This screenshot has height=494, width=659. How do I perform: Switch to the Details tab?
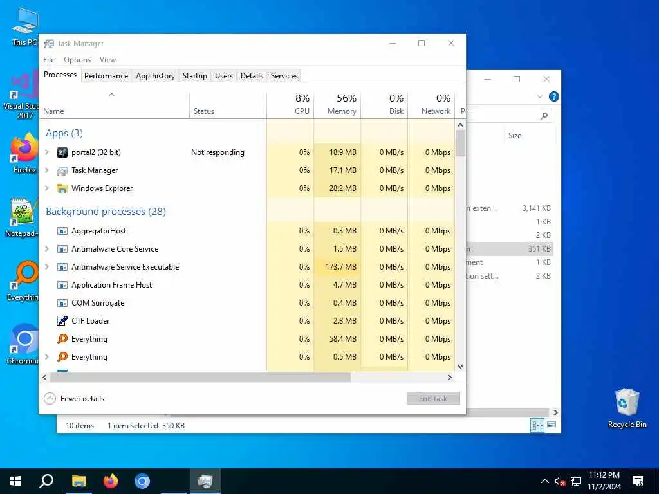252,76
